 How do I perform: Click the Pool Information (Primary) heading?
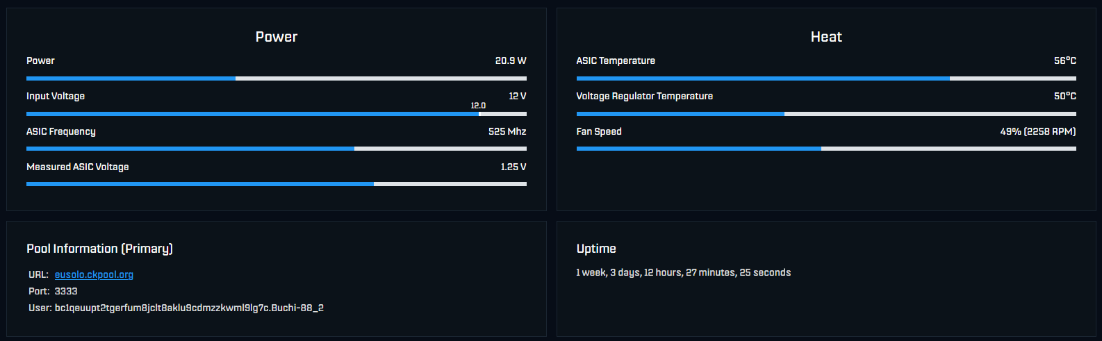pos(99,249)
